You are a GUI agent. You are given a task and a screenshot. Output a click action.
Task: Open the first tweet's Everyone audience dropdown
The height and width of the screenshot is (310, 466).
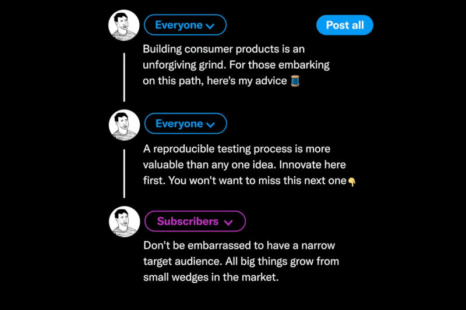point(185,25)
